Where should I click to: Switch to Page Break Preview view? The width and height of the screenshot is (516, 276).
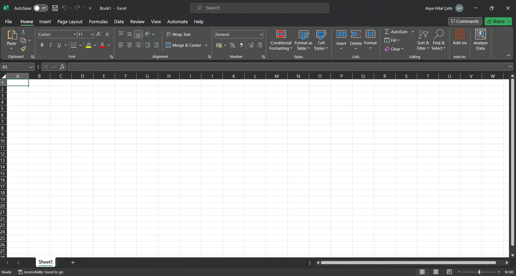pyautogui.click(x=449, y=272)
